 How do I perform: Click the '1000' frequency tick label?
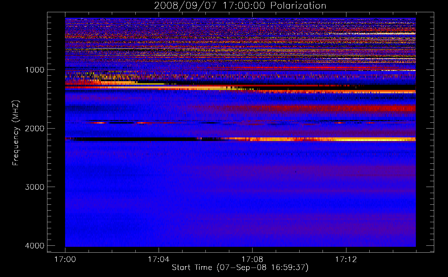pyautogui.click(x=35, y=70)
